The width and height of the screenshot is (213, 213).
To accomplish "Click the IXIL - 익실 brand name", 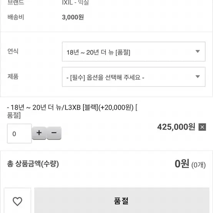I will coord(75,2).
